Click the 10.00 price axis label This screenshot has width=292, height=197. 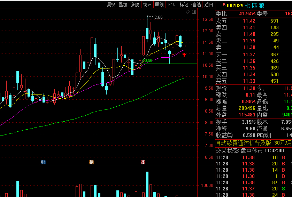click(x=208, y=77)
